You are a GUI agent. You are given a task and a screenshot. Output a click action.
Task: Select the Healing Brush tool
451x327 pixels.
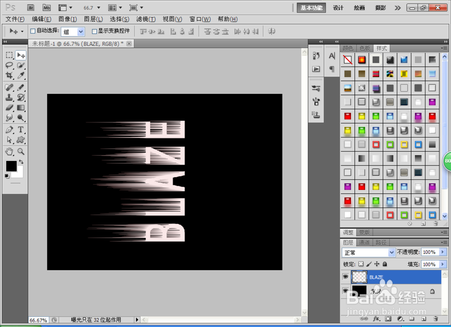[x=9, y=87]
